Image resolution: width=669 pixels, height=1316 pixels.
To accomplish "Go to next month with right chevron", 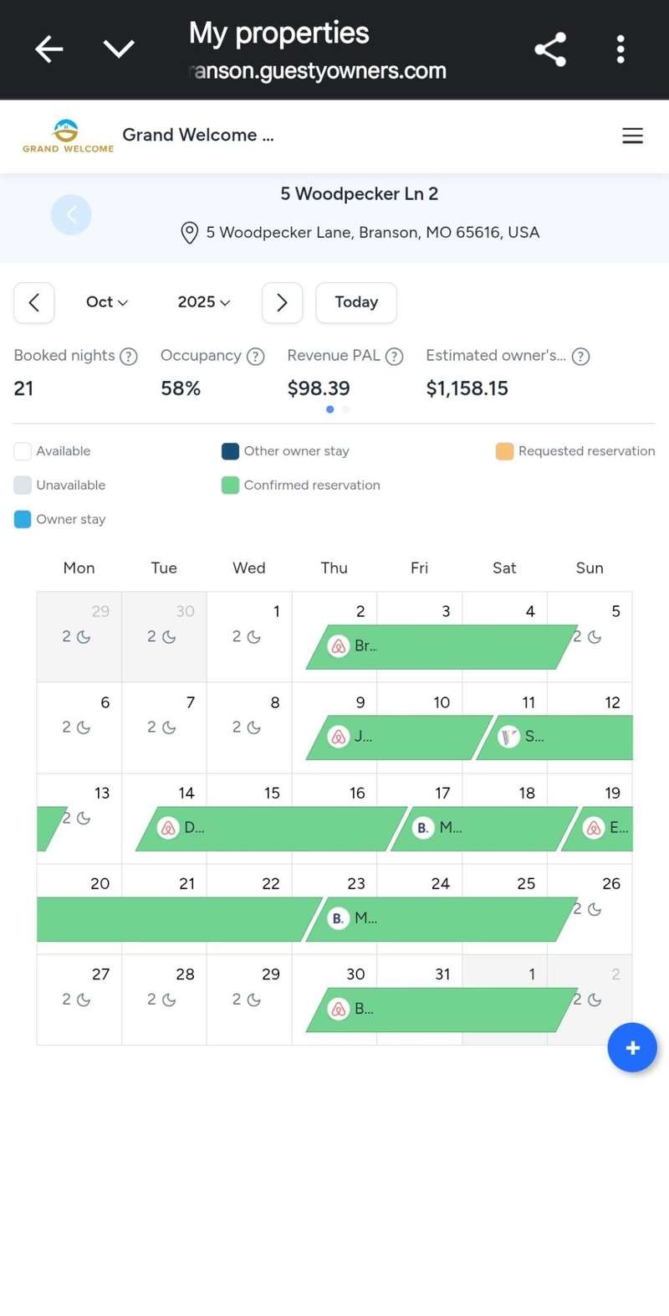I will [282, 302].
